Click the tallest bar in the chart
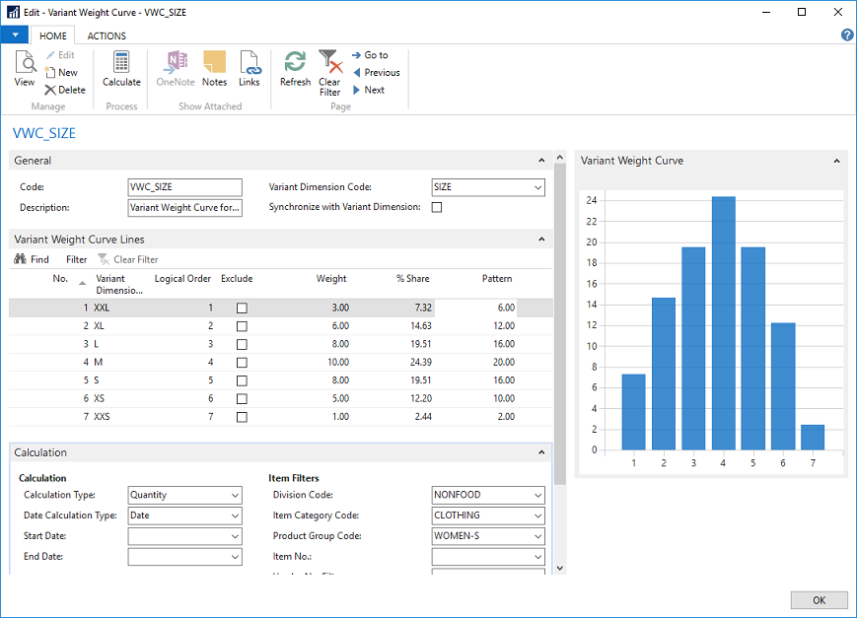The width and height of the screenshot is (857, 618). 723,322
